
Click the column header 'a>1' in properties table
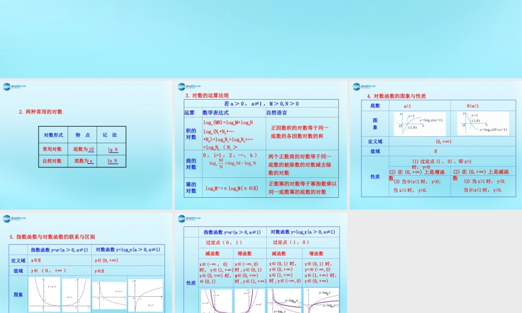click(407, 106)
